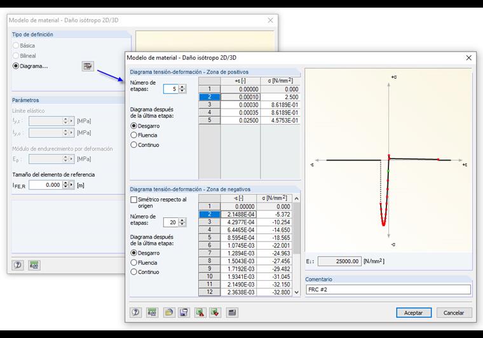Open units and decimals in front dialog
This screenshot has height=338, width=483.
click(x=152, y=313)
